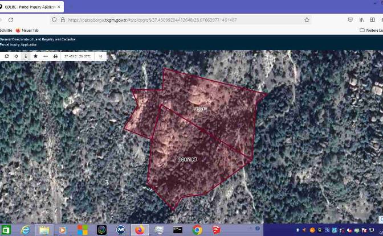383x236 pixels.
Task: Open the blue M app in the taskbar
Action: (121, 230)
